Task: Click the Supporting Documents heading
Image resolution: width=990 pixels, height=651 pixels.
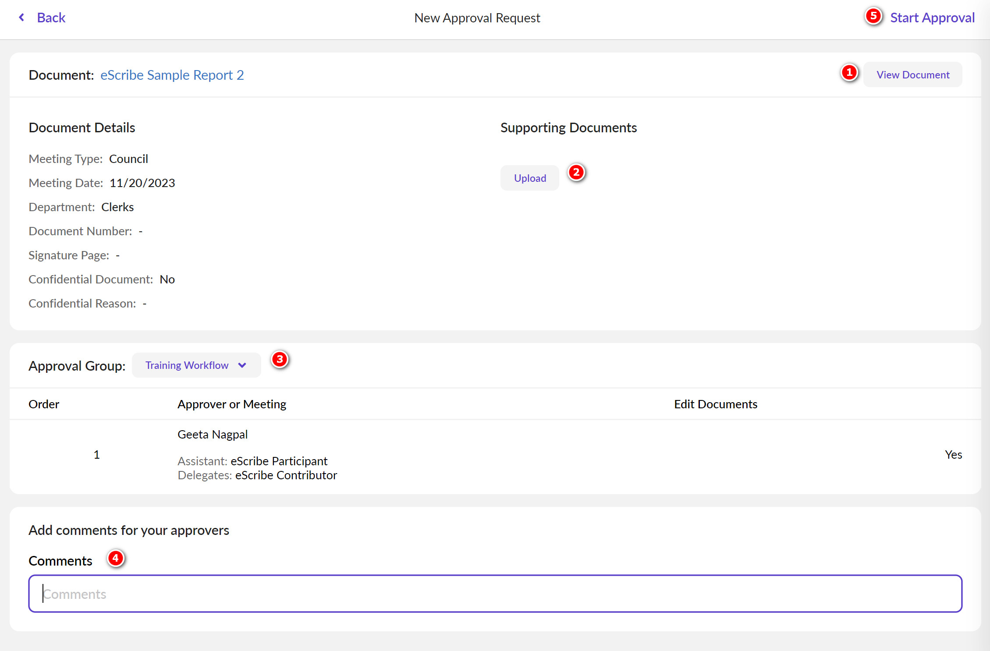Action: click(x=568, y=127)
